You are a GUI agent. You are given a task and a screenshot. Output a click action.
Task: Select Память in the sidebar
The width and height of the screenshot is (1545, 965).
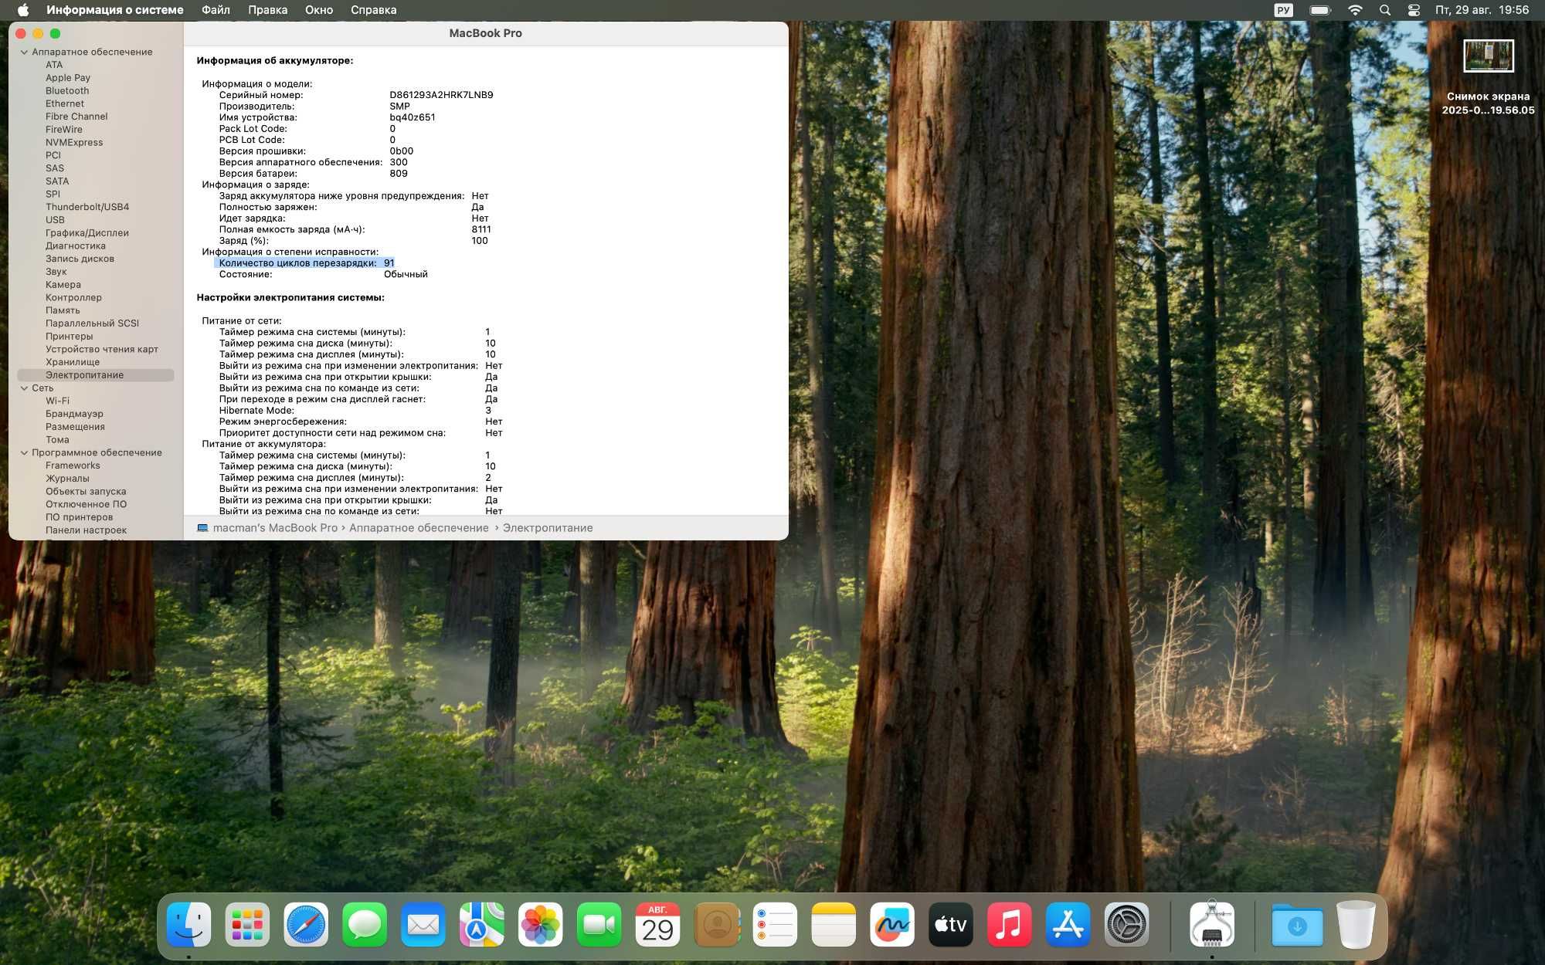pyautogui.click(x=63, y=310)
